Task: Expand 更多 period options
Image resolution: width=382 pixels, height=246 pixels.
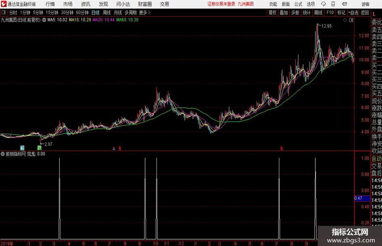Action: (145, 13)
